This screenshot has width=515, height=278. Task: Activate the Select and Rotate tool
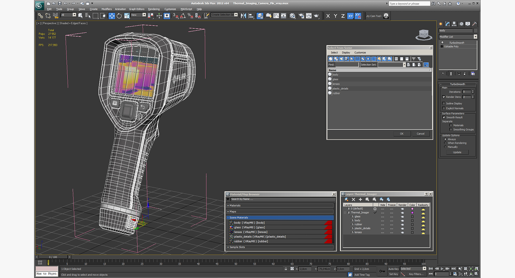(119, 16)
